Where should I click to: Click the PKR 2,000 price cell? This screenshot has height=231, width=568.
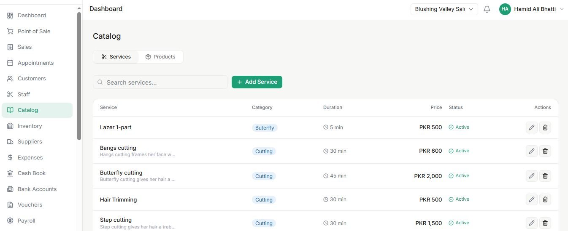[x=428, y=176]
